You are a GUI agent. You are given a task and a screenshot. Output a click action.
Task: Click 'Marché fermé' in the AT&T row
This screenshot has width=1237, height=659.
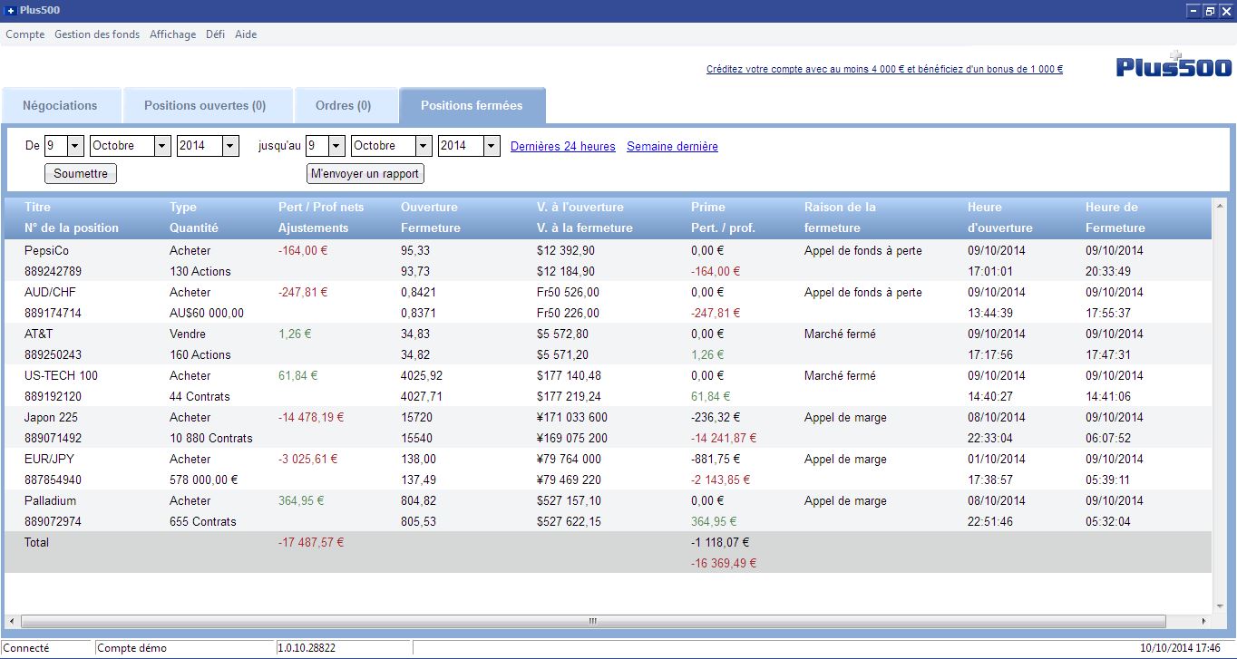(x=840, y=334)
